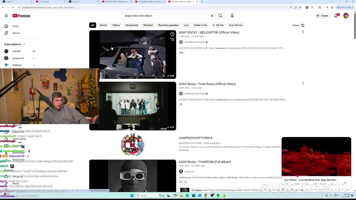
Task: Click the PHANTOM full album thumbnail
Action: point(132,176)
